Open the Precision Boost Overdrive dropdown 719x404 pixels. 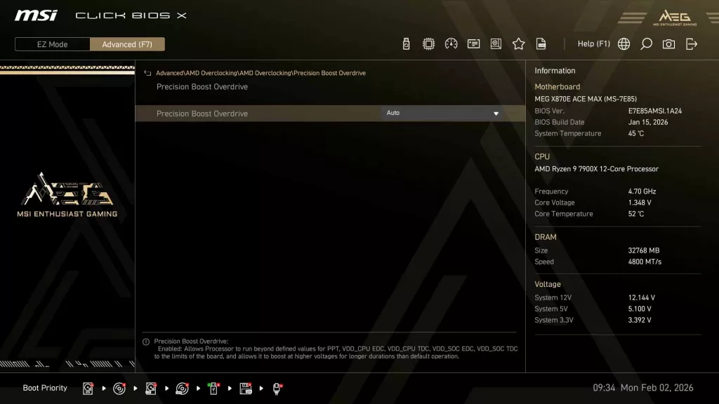(x=442, y=113)
